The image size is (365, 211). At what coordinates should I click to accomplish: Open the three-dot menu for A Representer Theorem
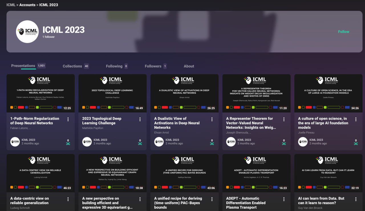point(284,119)
